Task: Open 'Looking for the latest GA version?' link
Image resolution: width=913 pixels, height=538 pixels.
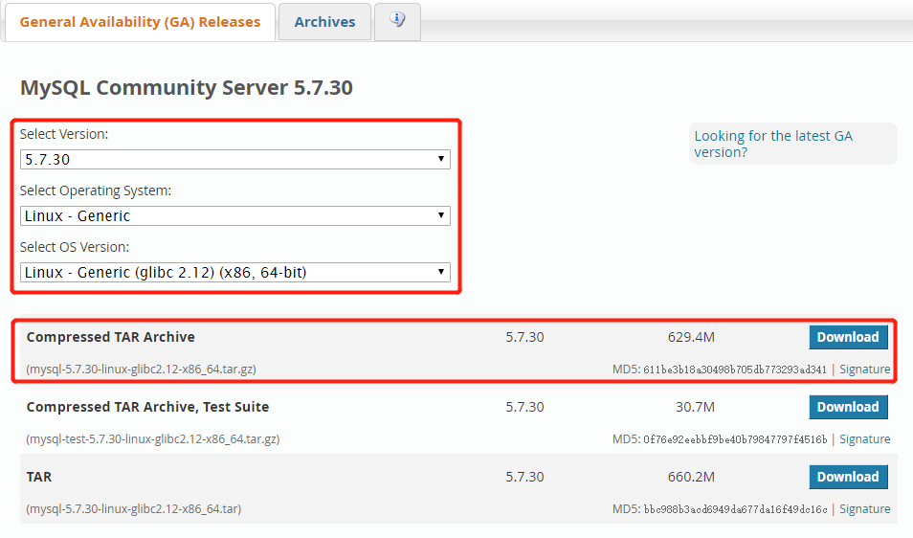Action: click(772, 144)
